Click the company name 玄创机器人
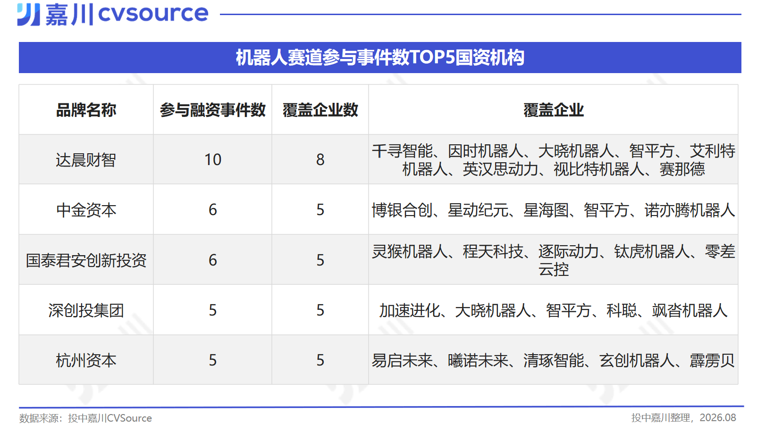The height and width of the screenshot is (432, 757). click(x=637, y=360)
